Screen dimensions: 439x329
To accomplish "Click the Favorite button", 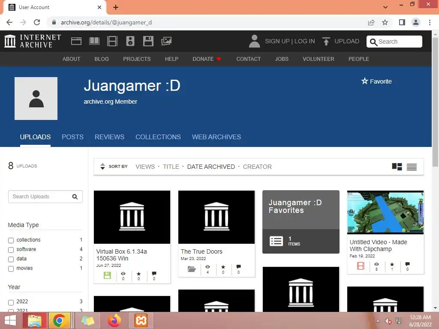I will pyautogui.click(x=376, y=81).
